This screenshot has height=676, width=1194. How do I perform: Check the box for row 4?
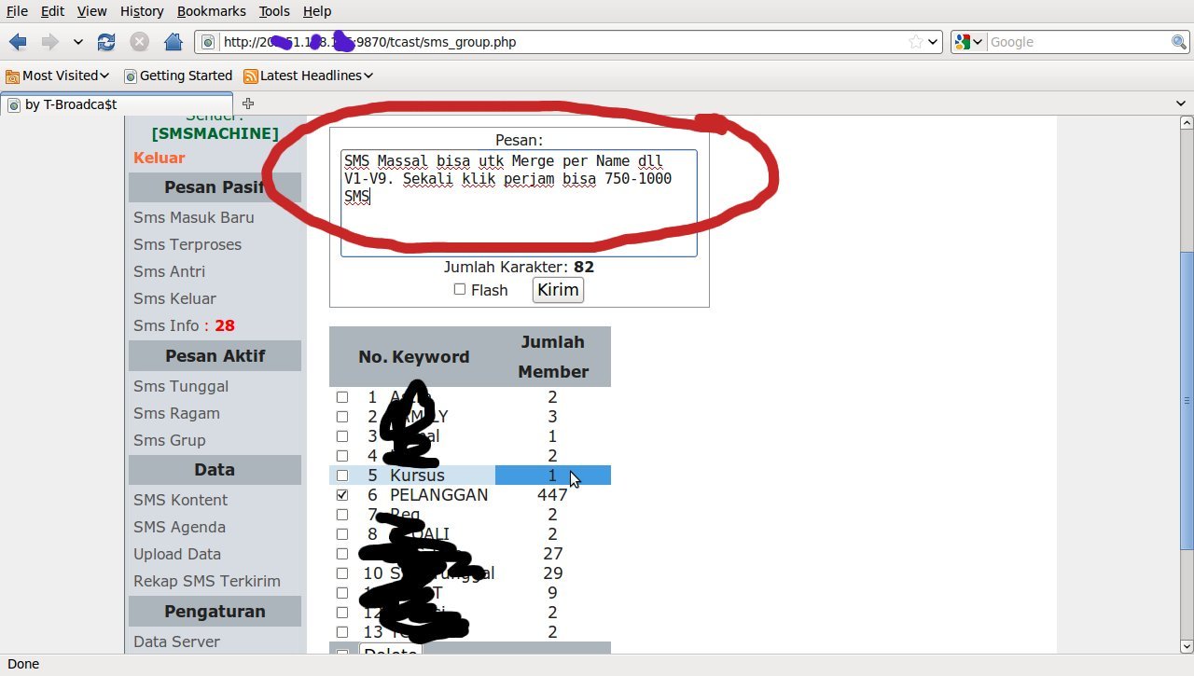click(342, 456)
